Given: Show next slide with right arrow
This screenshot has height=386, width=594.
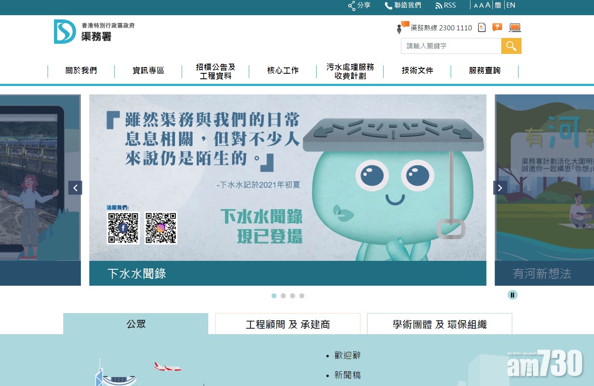Looking at the screenshot, I should click(x=500, y=188).
